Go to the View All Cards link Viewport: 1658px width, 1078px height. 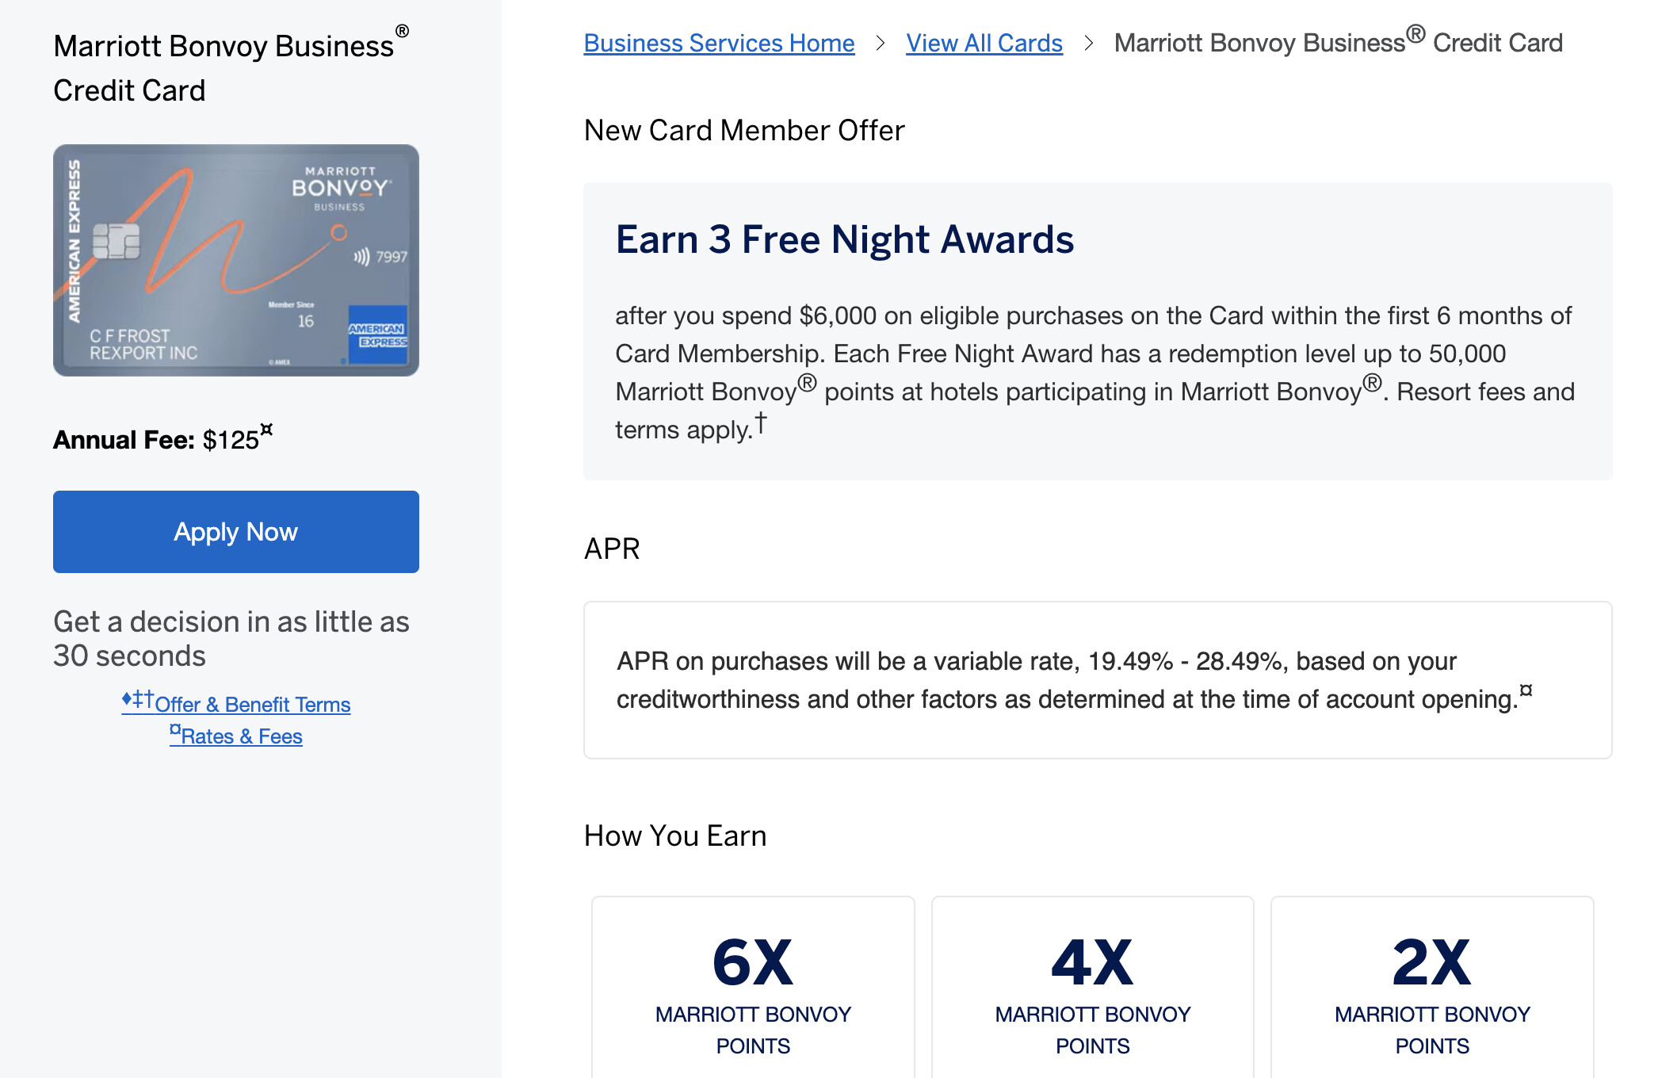(x=984, y=43)
